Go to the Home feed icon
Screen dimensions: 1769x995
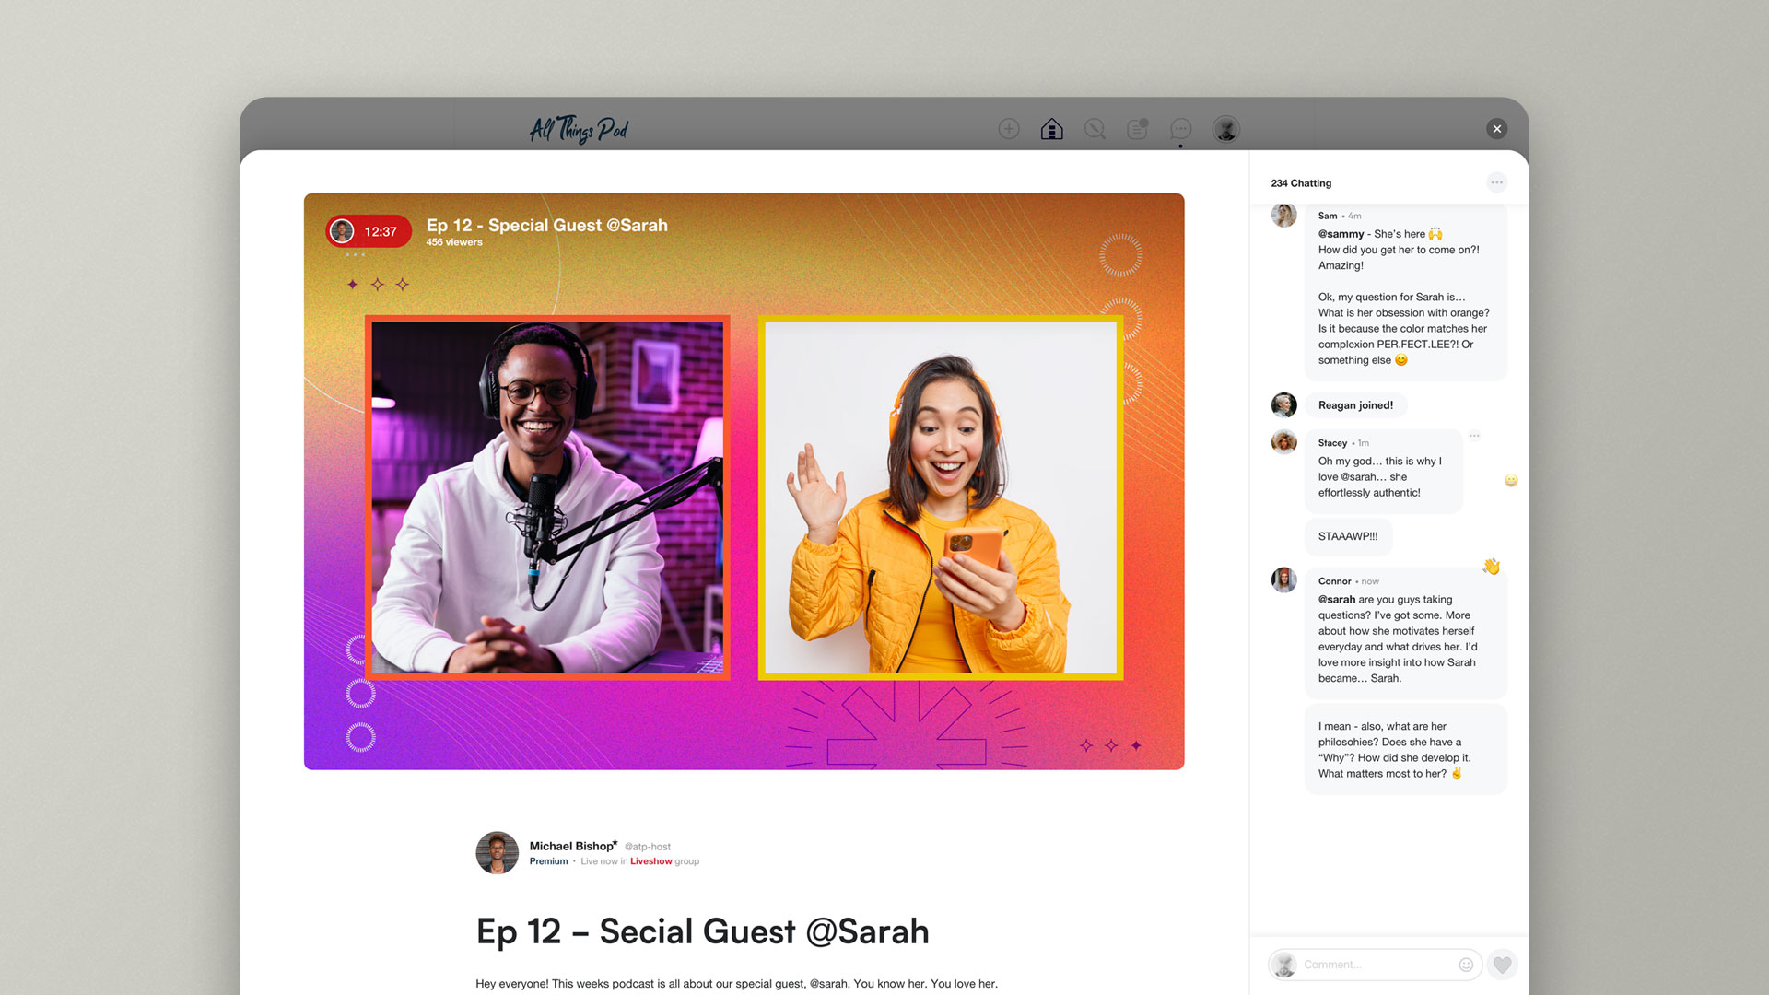pyautogui.click(x=1051, y=129)
